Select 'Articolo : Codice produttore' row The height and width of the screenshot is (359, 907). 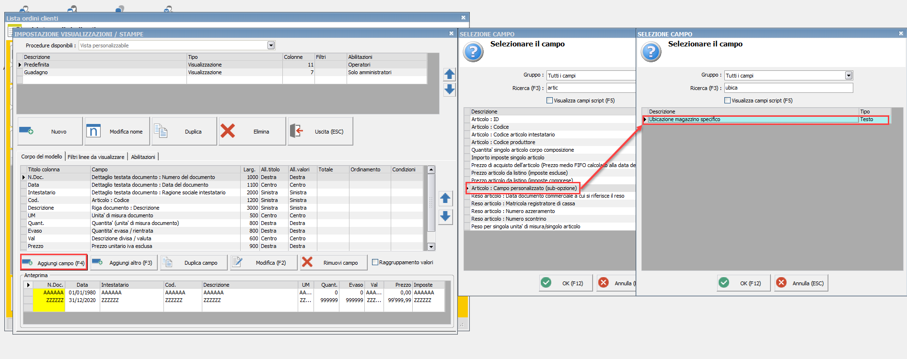[550, 142]
